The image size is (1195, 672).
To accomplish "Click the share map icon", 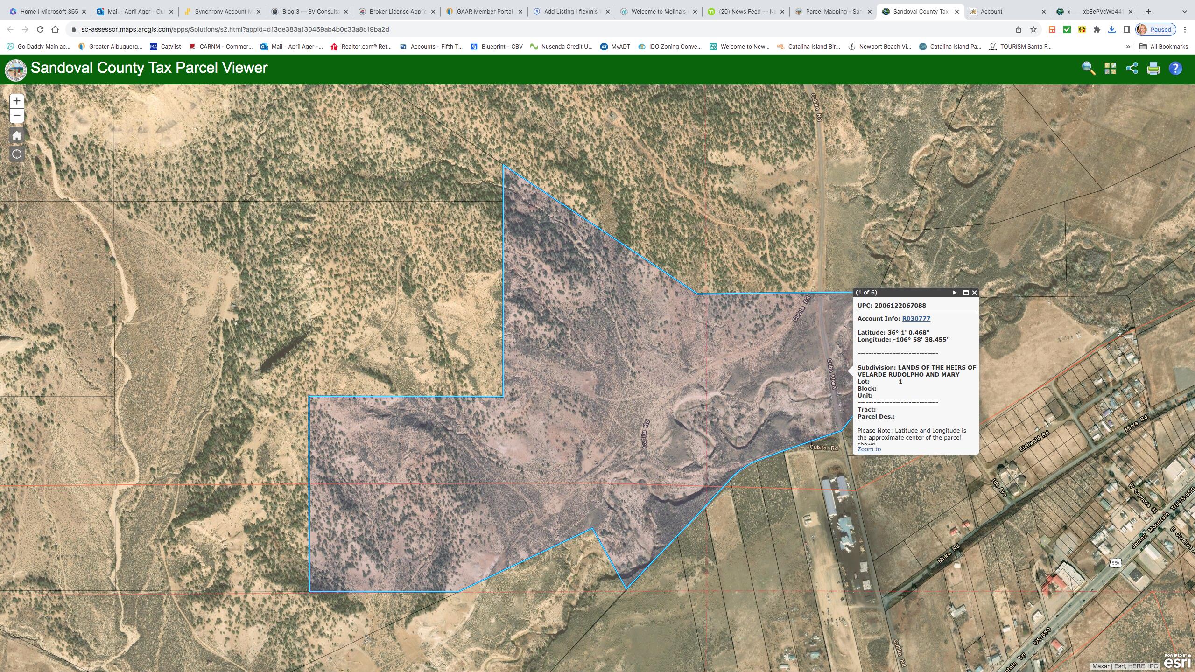I will click(1131, 68).
